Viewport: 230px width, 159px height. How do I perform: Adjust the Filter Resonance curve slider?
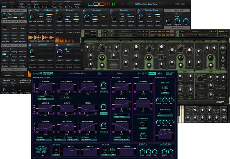coord(122,105)
